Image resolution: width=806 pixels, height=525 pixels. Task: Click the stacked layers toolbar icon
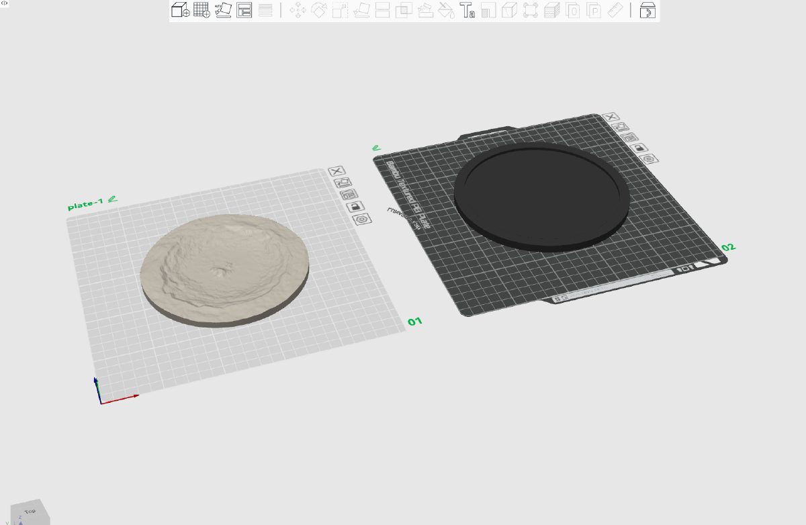552,10
